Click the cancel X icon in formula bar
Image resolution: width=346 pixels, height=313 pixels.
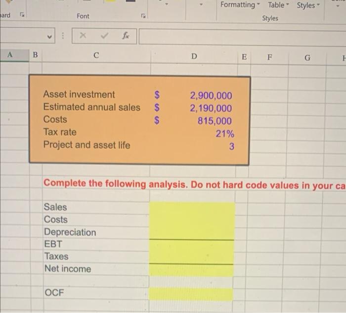pyautogui.click(x=83, y=35)
